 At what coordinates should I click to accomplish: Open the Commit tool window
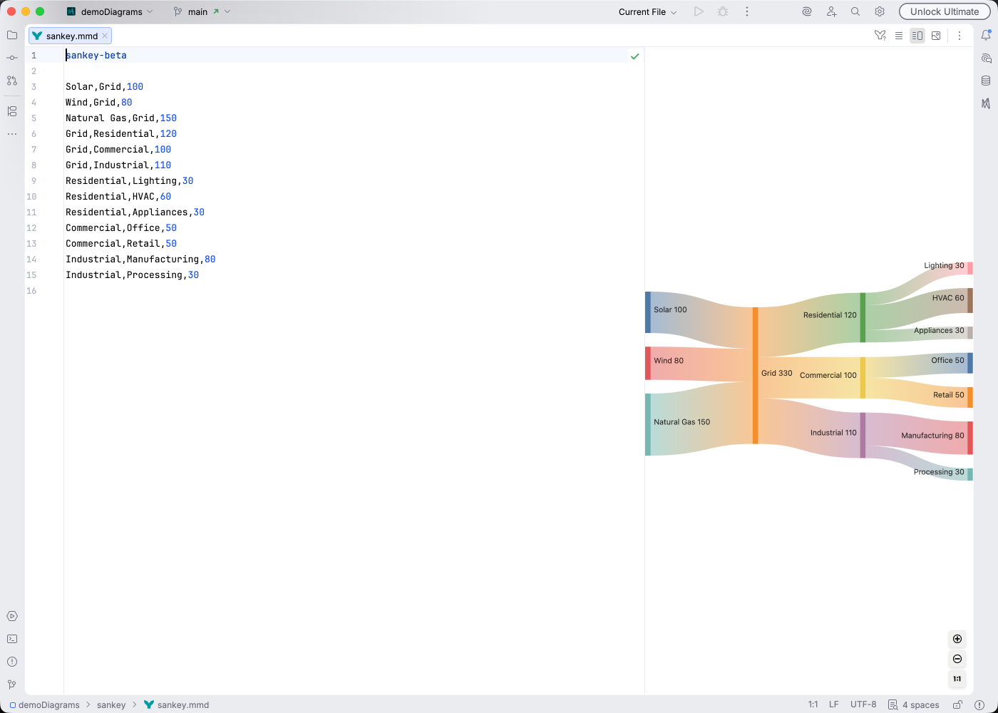point(11,57)
